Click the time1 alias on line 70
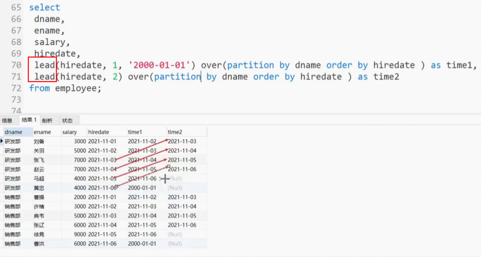This screenshot has height=257, width=481. pyautogui.click(x=459, y=65)
